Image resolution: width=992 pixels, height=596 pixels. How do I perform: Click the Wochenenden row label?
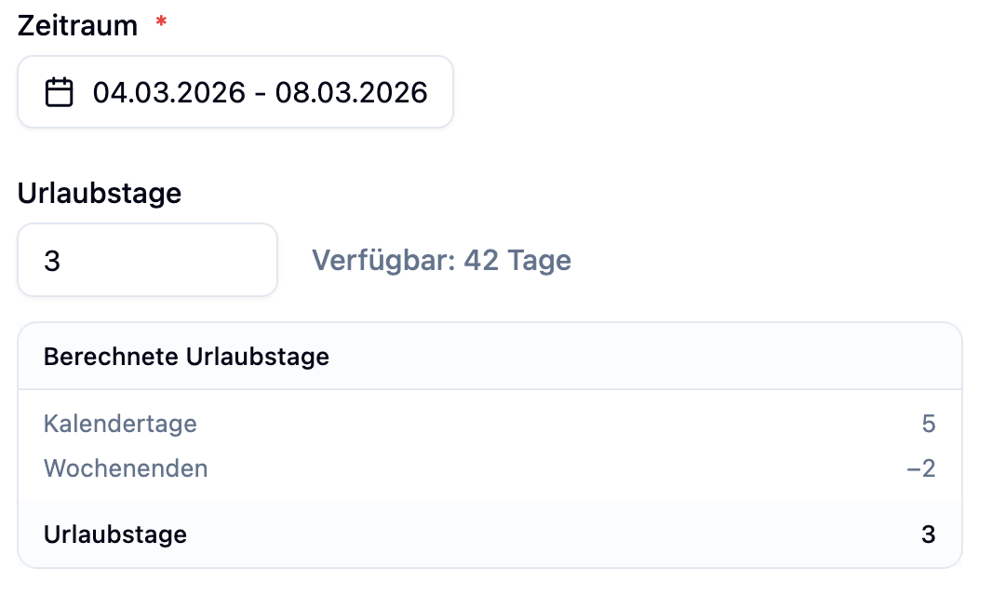tap(126, 467)
